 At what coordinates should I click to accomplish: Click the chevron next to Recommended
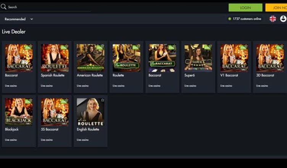coord(32,19)
